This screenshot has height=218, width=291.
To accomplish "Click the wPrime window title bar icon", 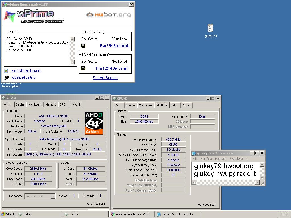I will coord(4,5).
